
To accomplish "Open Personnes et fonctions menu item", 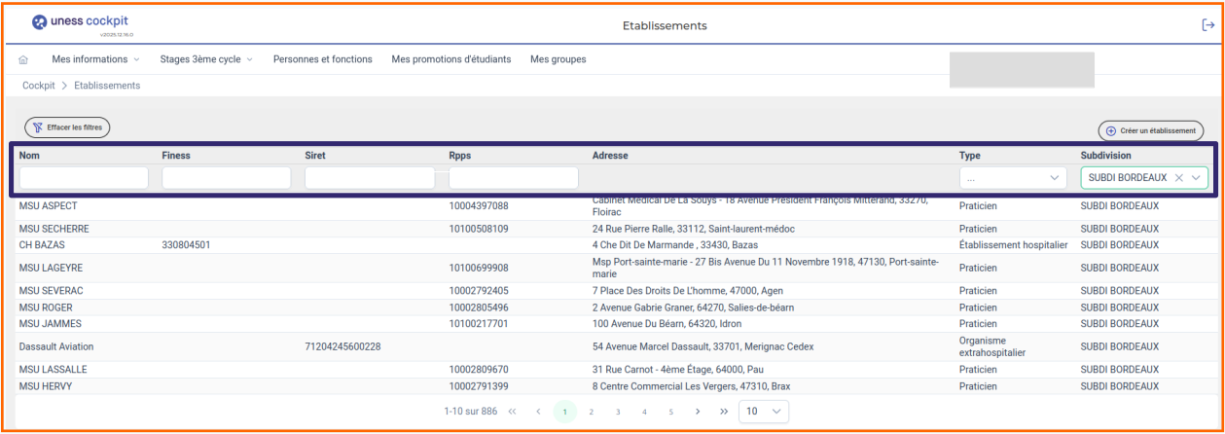I will click(x=322, y=59).
